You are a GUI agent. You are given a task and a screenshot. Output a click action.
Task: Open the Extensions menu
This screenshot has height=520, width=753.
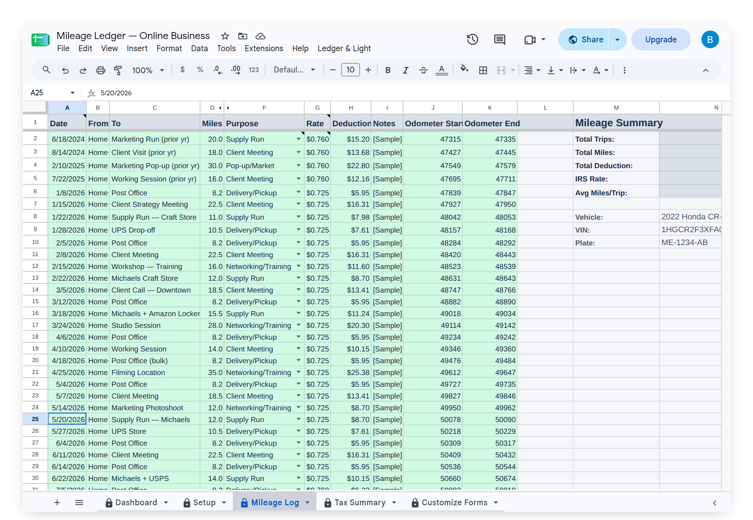[264, 49]
